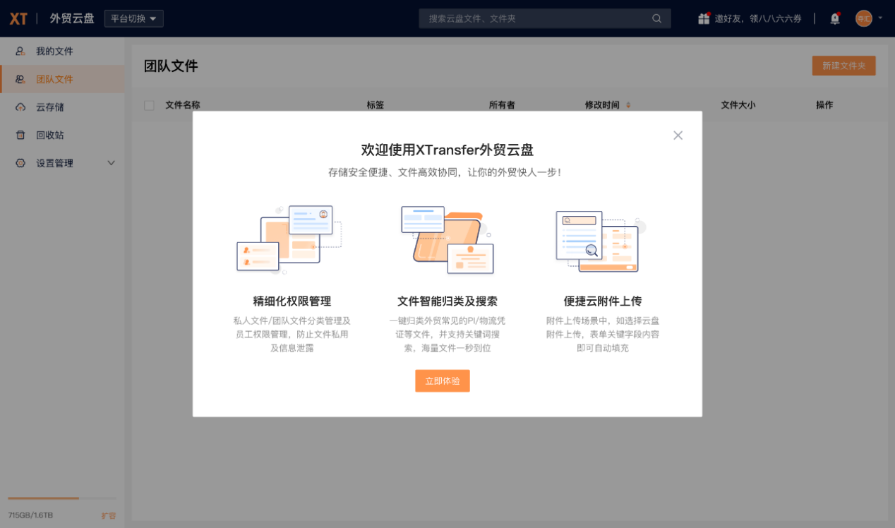Click the 新建文件夹 button
Screen dimensions: 895x528
coord(843,66)
